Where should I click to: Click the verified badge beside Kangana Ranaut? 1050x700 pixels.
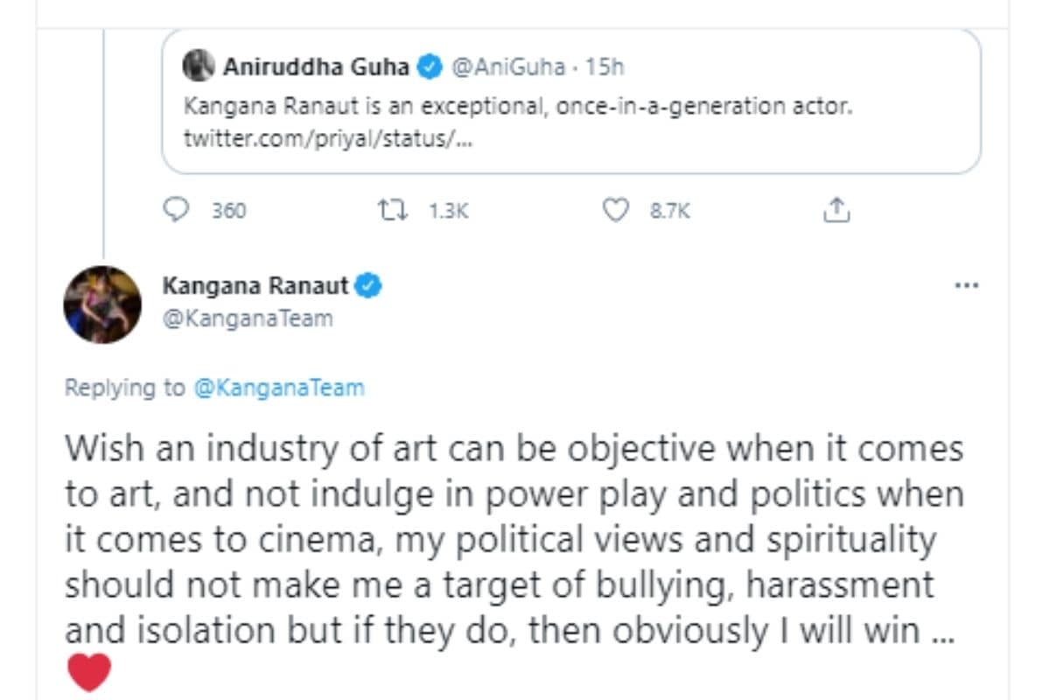pos(368,286)
